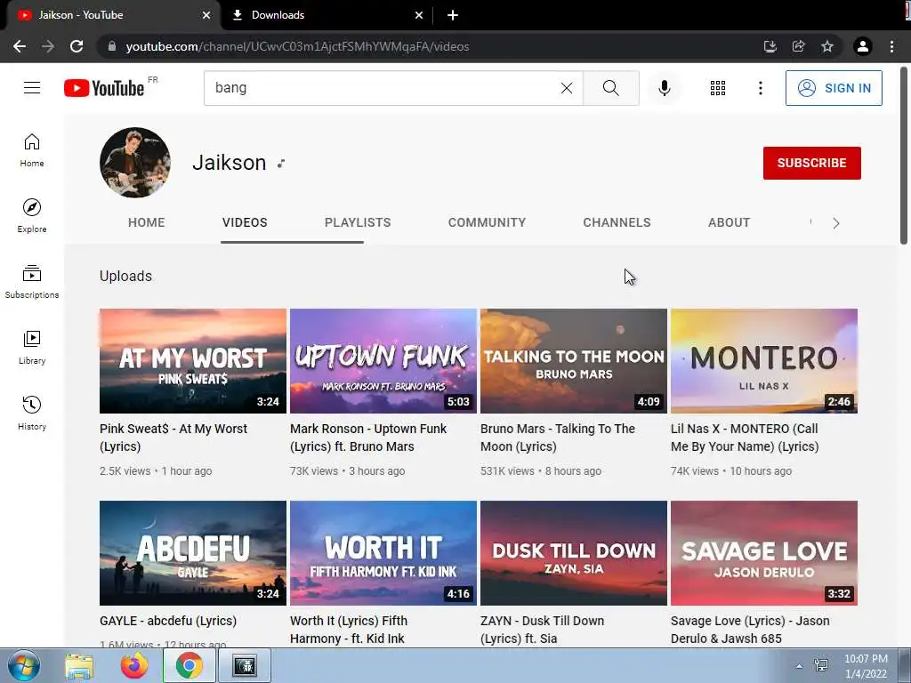Click the Chrome taskbar icon
This screenshot has width=911, height=683.
pos(189,665)
